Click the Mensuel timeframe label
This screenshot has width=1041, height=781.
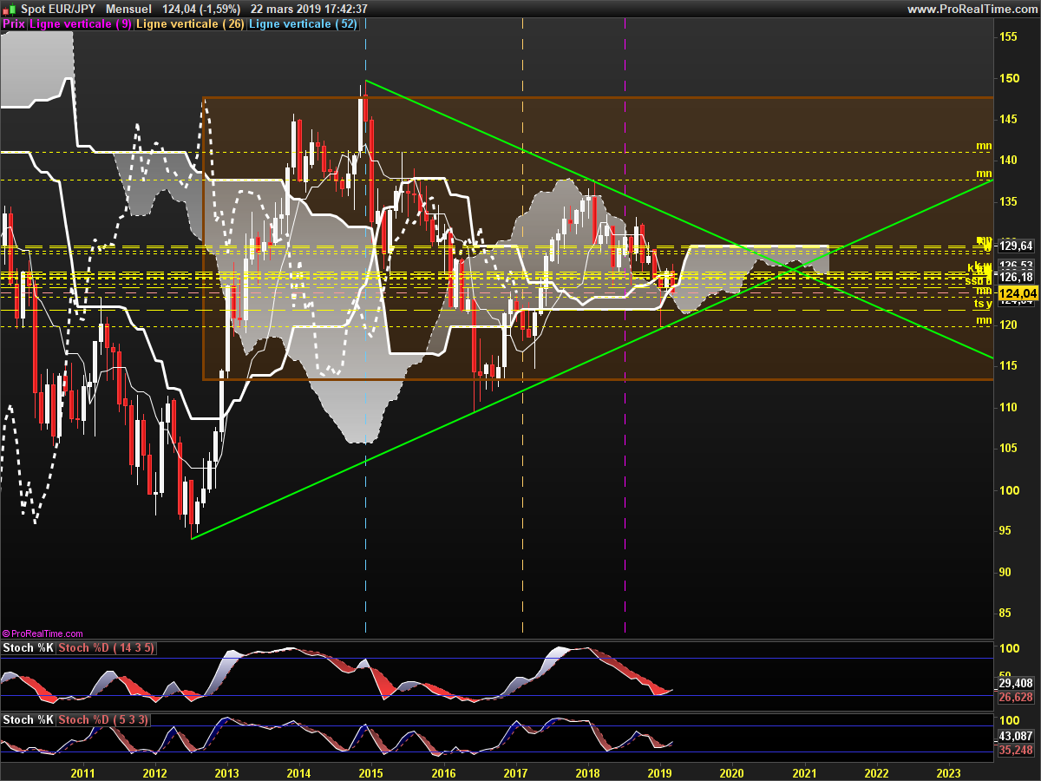(x=128, y=9)
